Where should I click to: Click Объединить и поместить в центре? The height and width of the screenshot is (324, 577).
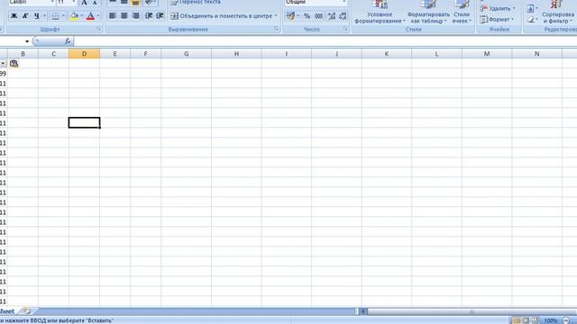pyautogui.click(x=221, y=16)
